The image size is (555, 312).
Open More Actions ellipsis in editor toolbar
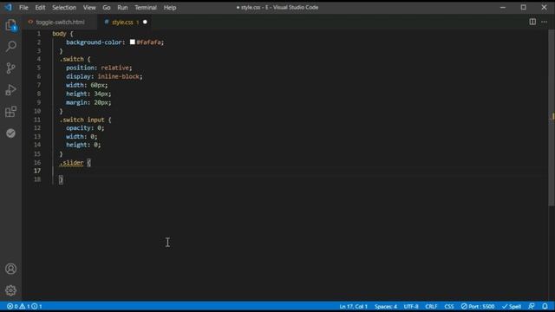(x=545, y=22)
